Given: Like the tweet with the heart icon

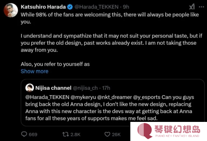Looking at the screenshot, I should point(107,134).
